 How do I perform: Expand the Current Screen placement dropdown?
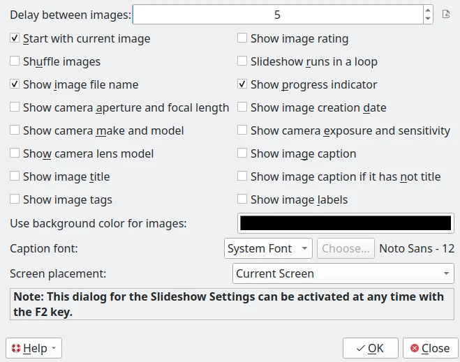[x=343, y=273]
